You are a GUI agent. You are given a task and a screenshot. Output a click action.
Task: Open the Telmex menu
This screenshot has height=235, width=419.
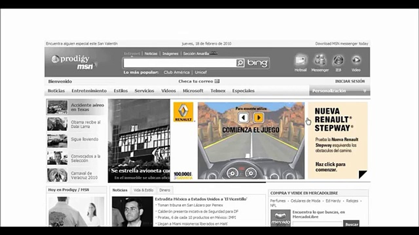click(x=218, y=91)
